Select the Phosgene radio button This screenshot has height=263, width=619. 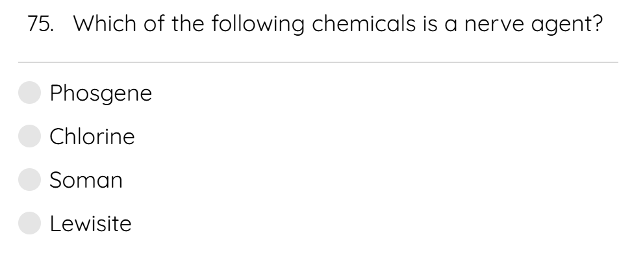pos(30,93)
